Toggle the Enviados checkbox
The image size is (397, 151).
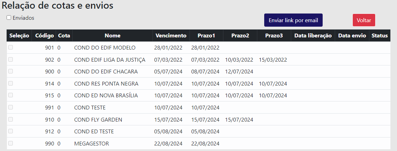pyautogui.click(x=9, y=18)
